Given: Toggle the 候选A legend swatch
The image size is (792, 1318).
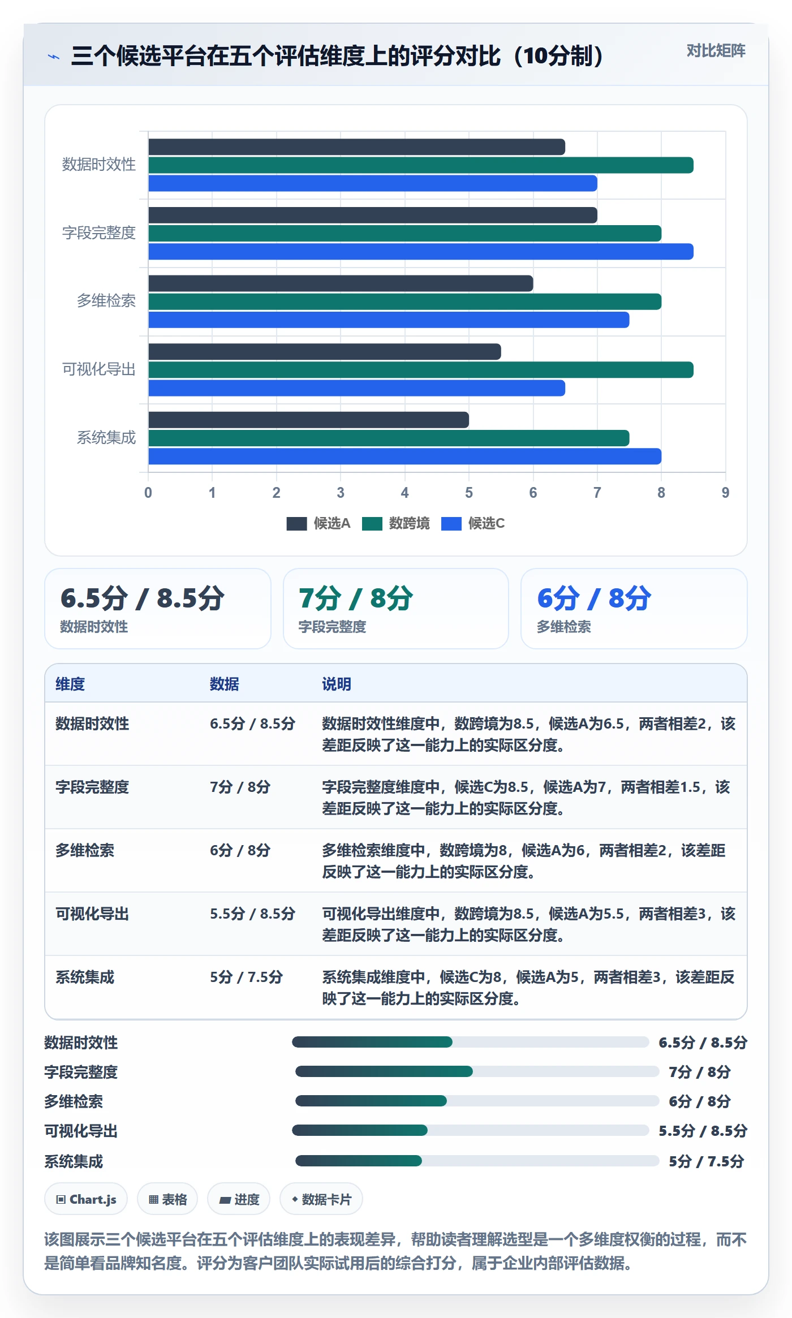Looking at the screenshot, I should pyautogui.click(x=296, y=524).
